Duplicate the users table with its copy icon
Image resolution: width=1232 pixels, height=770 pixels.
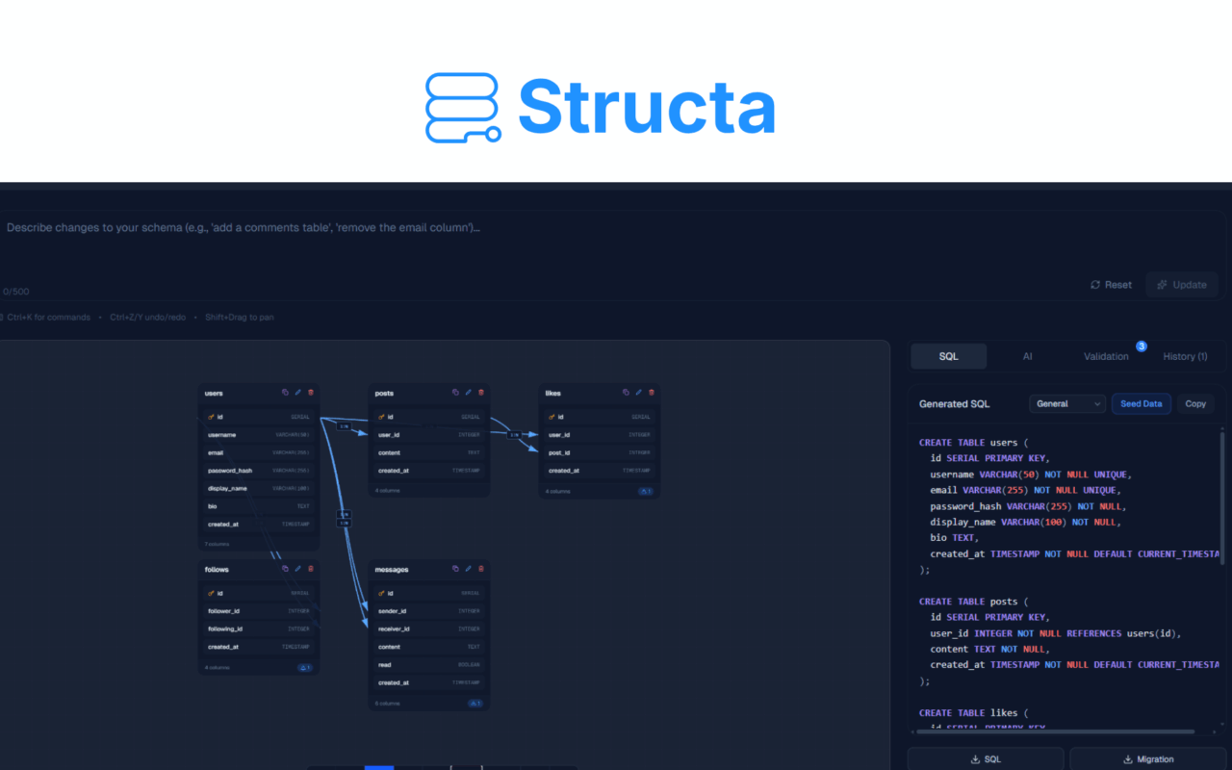[x=285, y=393]
